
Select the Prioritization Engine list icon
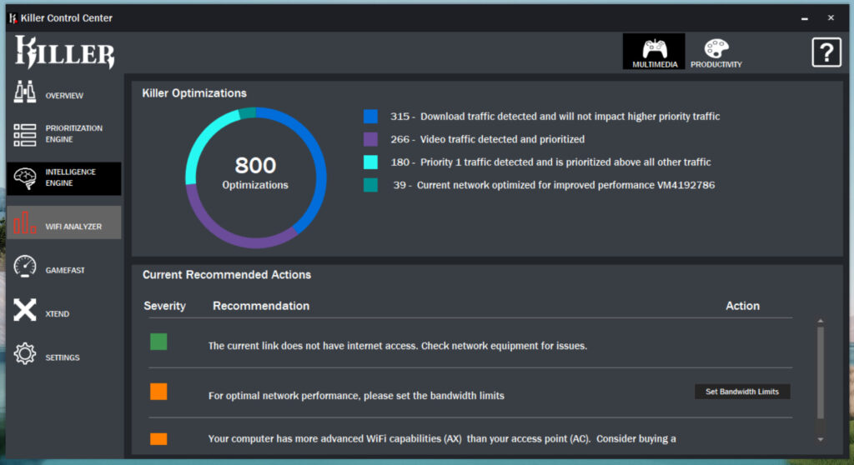pyautogui.click(x=24, y=134)
